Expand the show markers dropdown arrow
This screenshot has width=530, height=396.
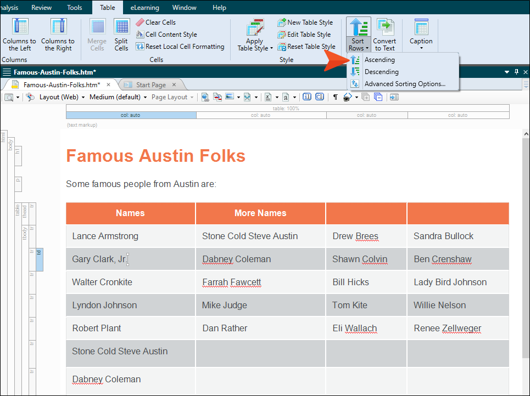click(x=356, y=98)
